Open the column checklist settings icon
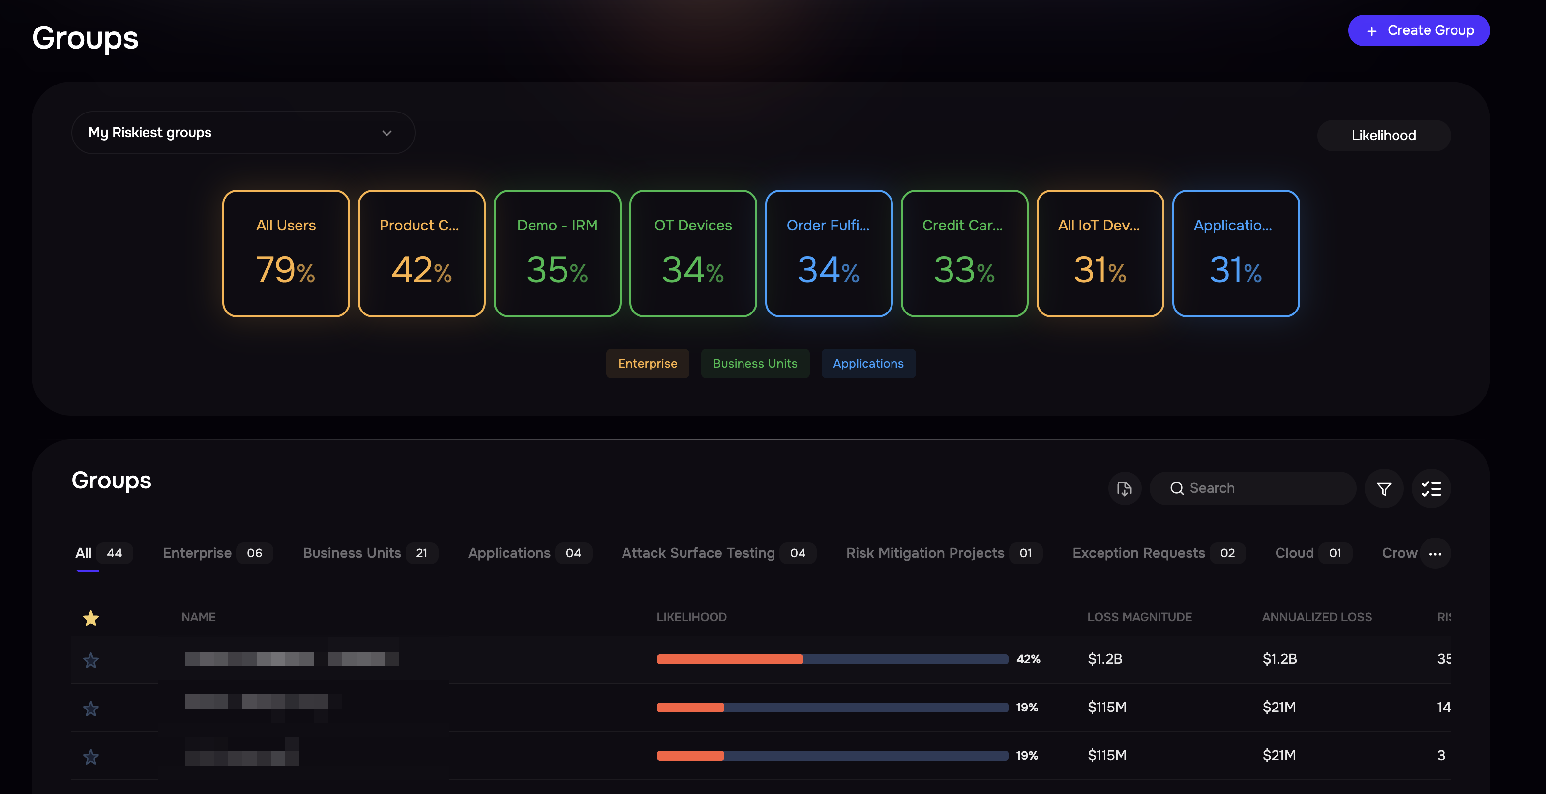 coord(1431,489)
